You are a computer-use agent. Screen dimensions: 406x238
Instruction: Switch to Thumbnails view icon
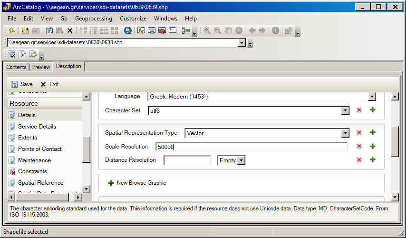pos(115,30)
